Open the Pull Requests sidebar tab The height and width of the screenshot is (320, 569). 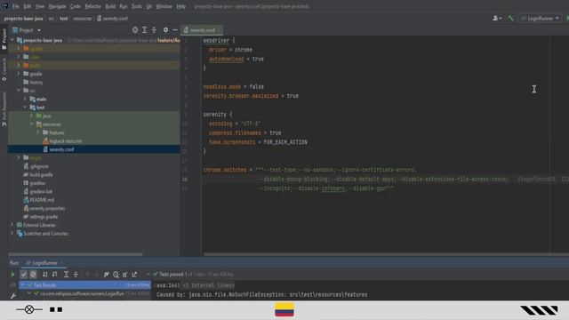(x=4, y=108)
